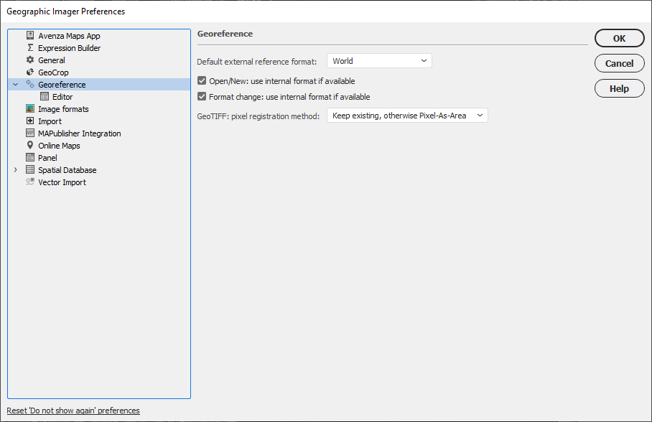Open Image formats preferences
Screen dimensions: 652x422
63,109
